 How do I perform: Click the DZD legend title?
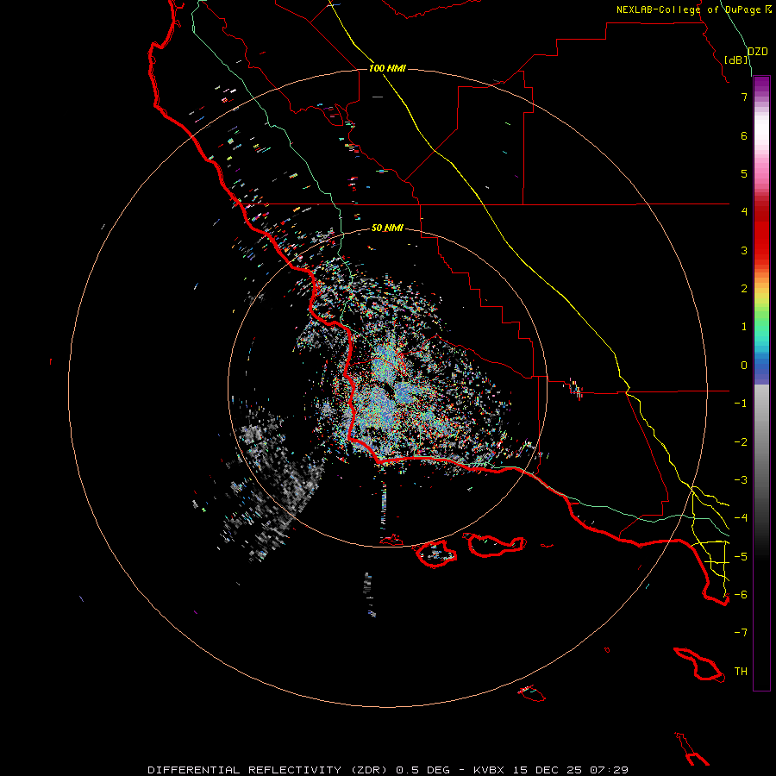tap(758, 52)
